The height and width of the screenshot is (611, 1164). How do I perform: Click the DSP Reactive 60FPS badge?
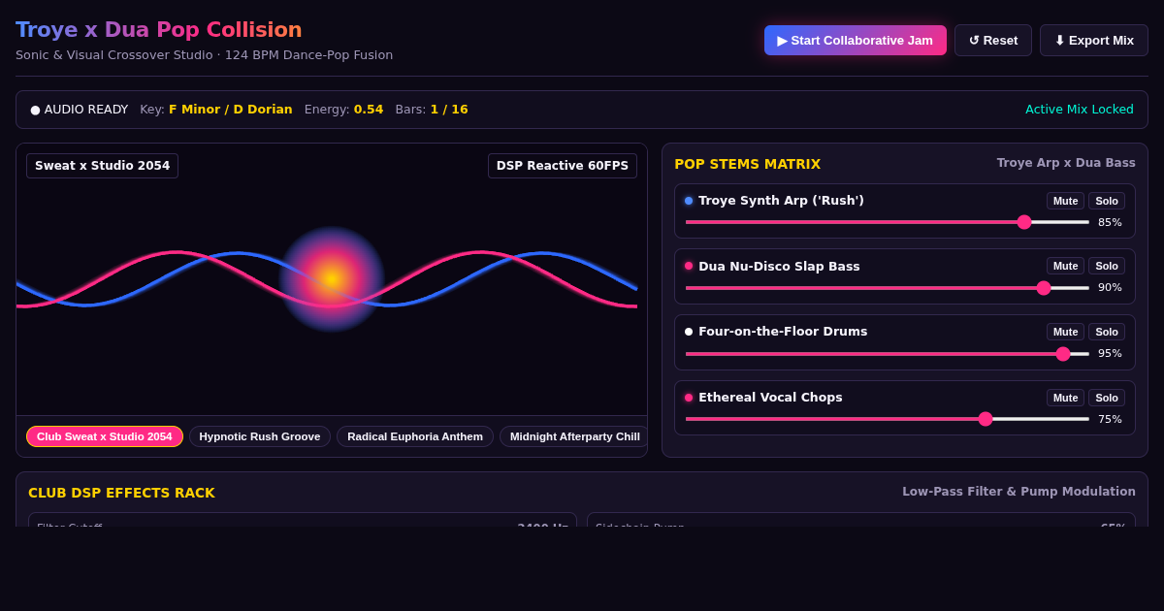pos(563,166)
